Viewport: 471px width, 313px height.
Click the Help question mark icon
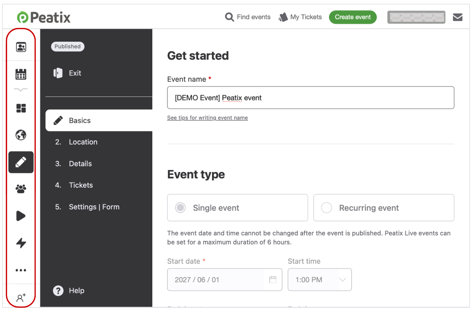pos(58,290)
